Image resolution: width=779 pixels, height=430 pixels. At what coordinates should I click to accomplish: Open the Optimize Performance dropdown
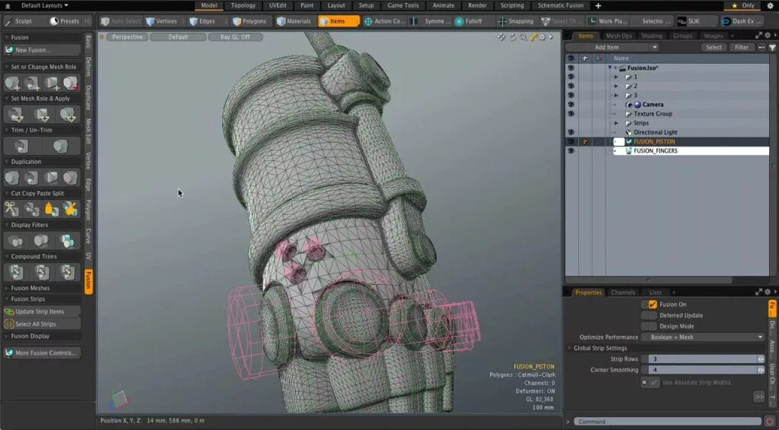(x=702, y=337)
